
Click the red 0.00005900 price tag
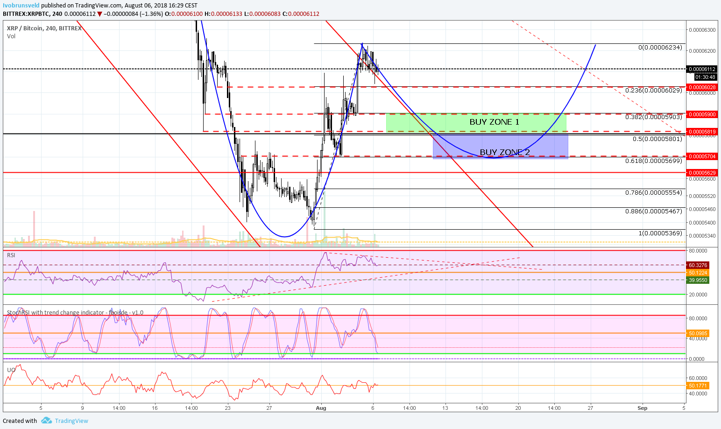[702, 114]
